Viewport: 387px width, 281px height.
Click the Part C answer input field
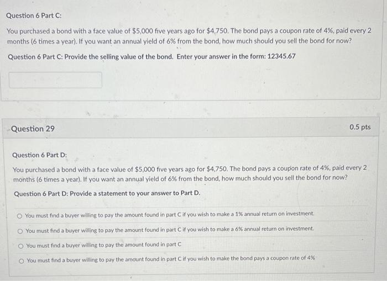click(55, 80)
